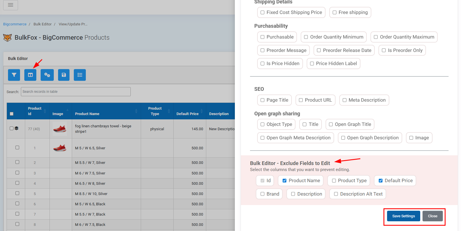Select the checkbox for variant M 5.5 / W 7, Black
The image size is (462, 231).
point(17,214)
